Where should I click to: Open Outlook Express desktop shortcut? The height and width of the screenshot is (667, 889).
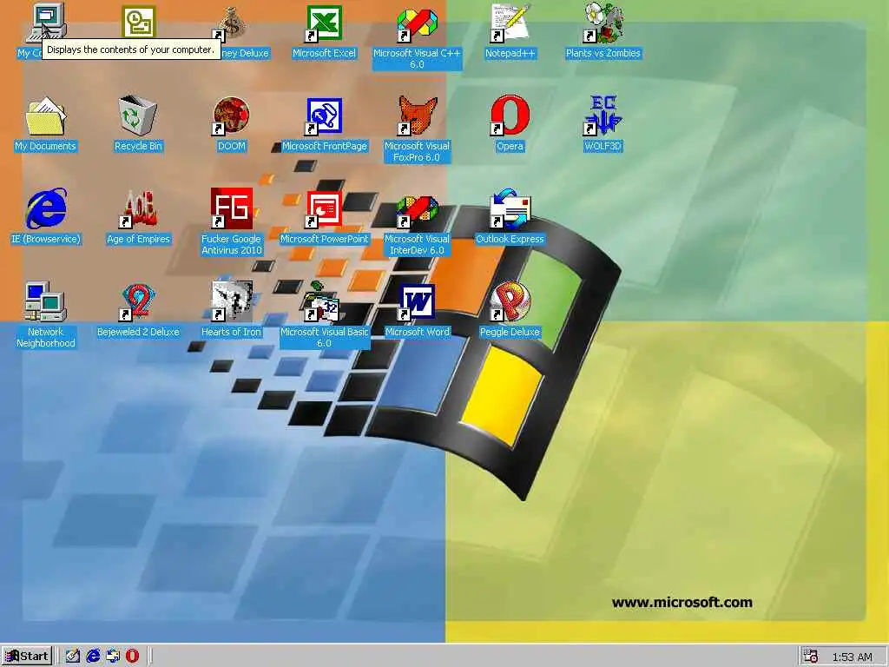click(510, 208)
